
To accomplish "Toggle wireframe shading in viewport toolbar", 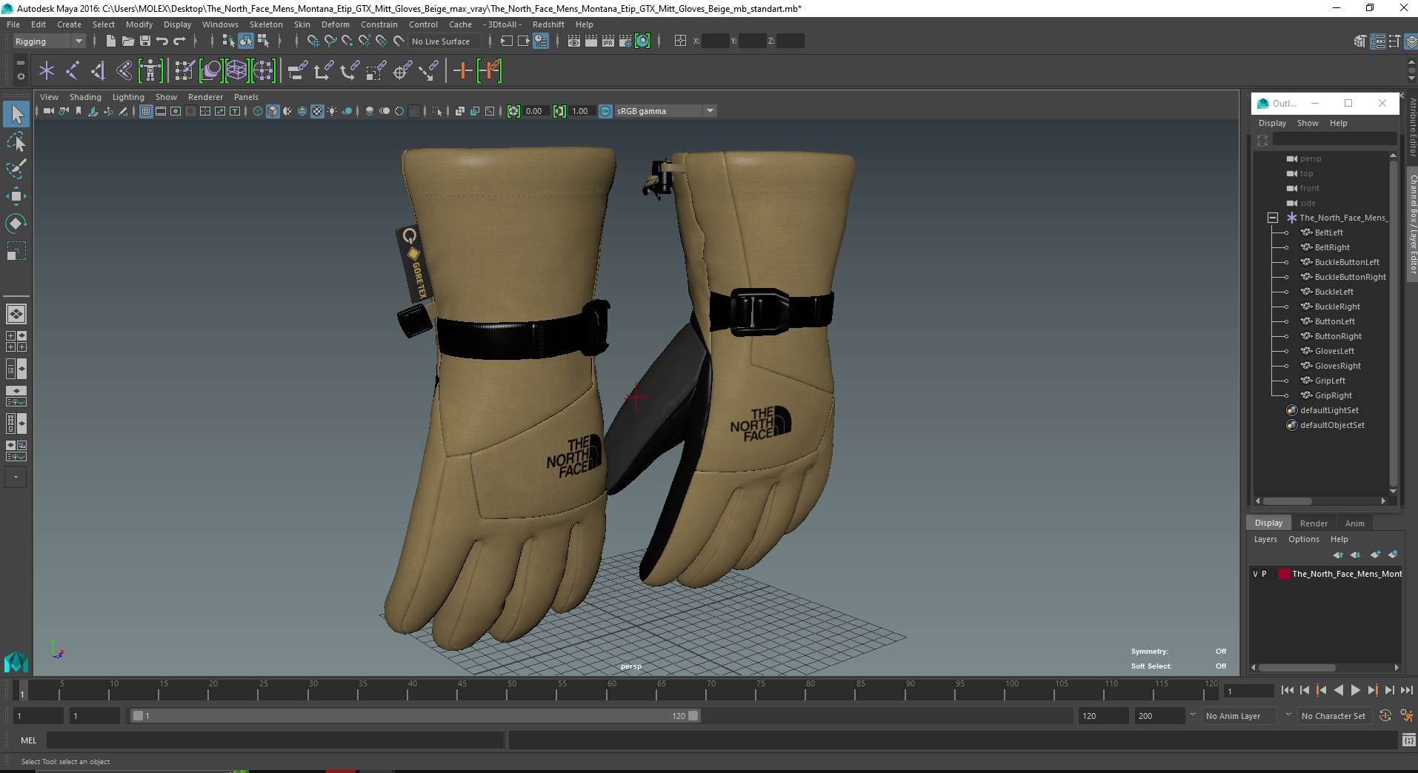I will coord(258,111).
